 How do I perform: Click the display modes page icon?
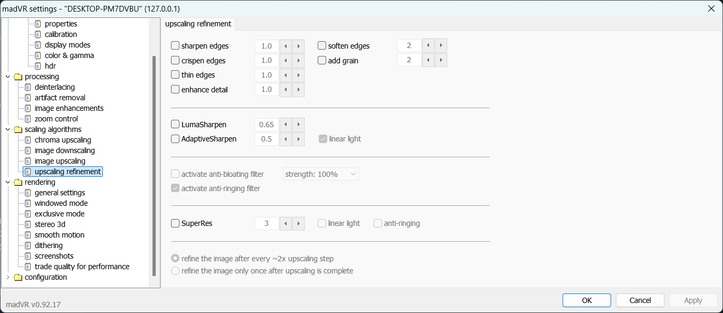point(38,45)
